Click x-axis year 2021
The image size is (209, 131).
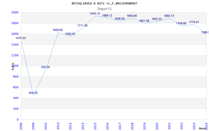[x=169, y=126]
